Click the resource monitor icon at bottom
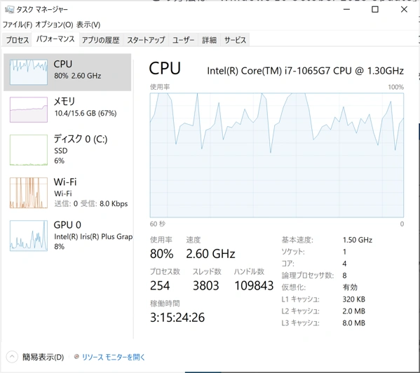The width and height of the screenshot is (420, 373). click(x=76, y=357)
